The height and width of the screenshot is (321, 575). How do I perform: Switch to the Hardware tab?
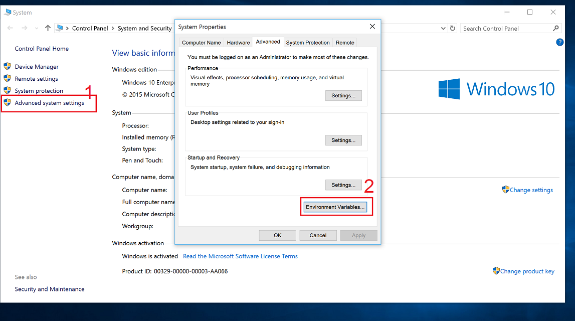(238, 43)
